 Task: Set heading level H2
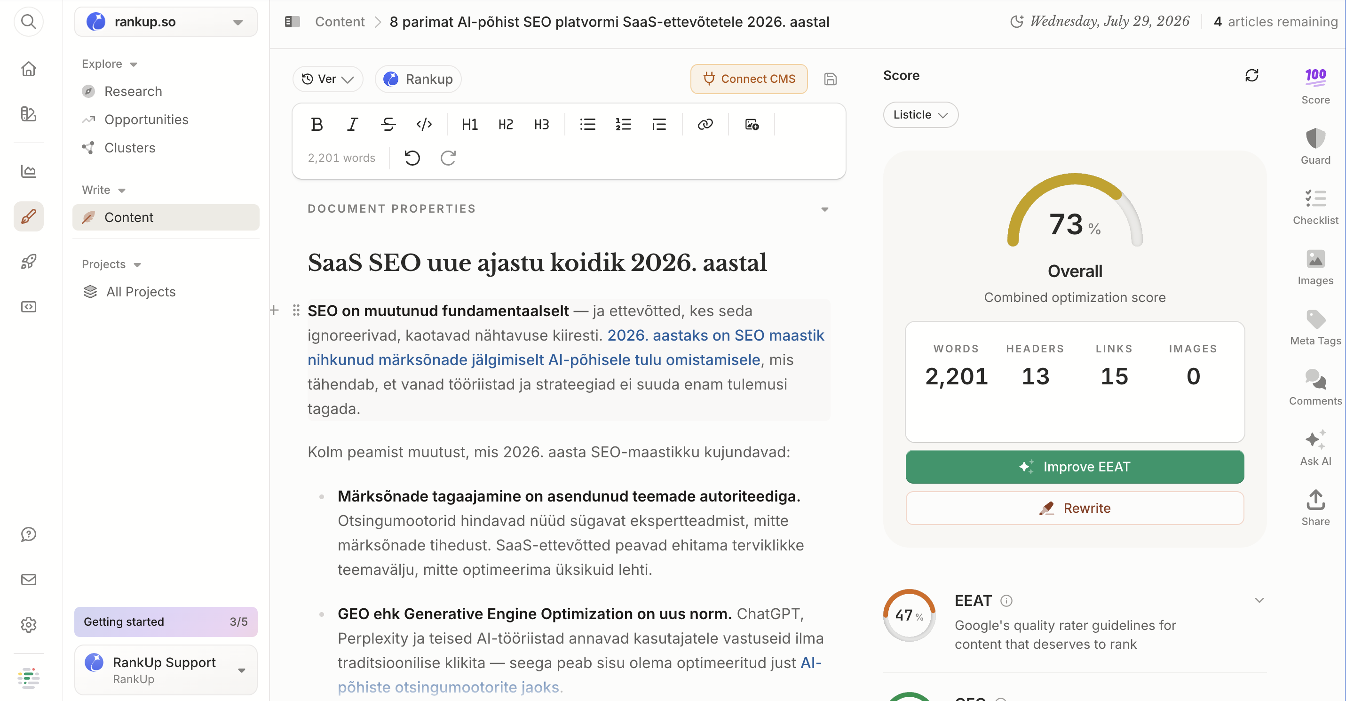505,124
